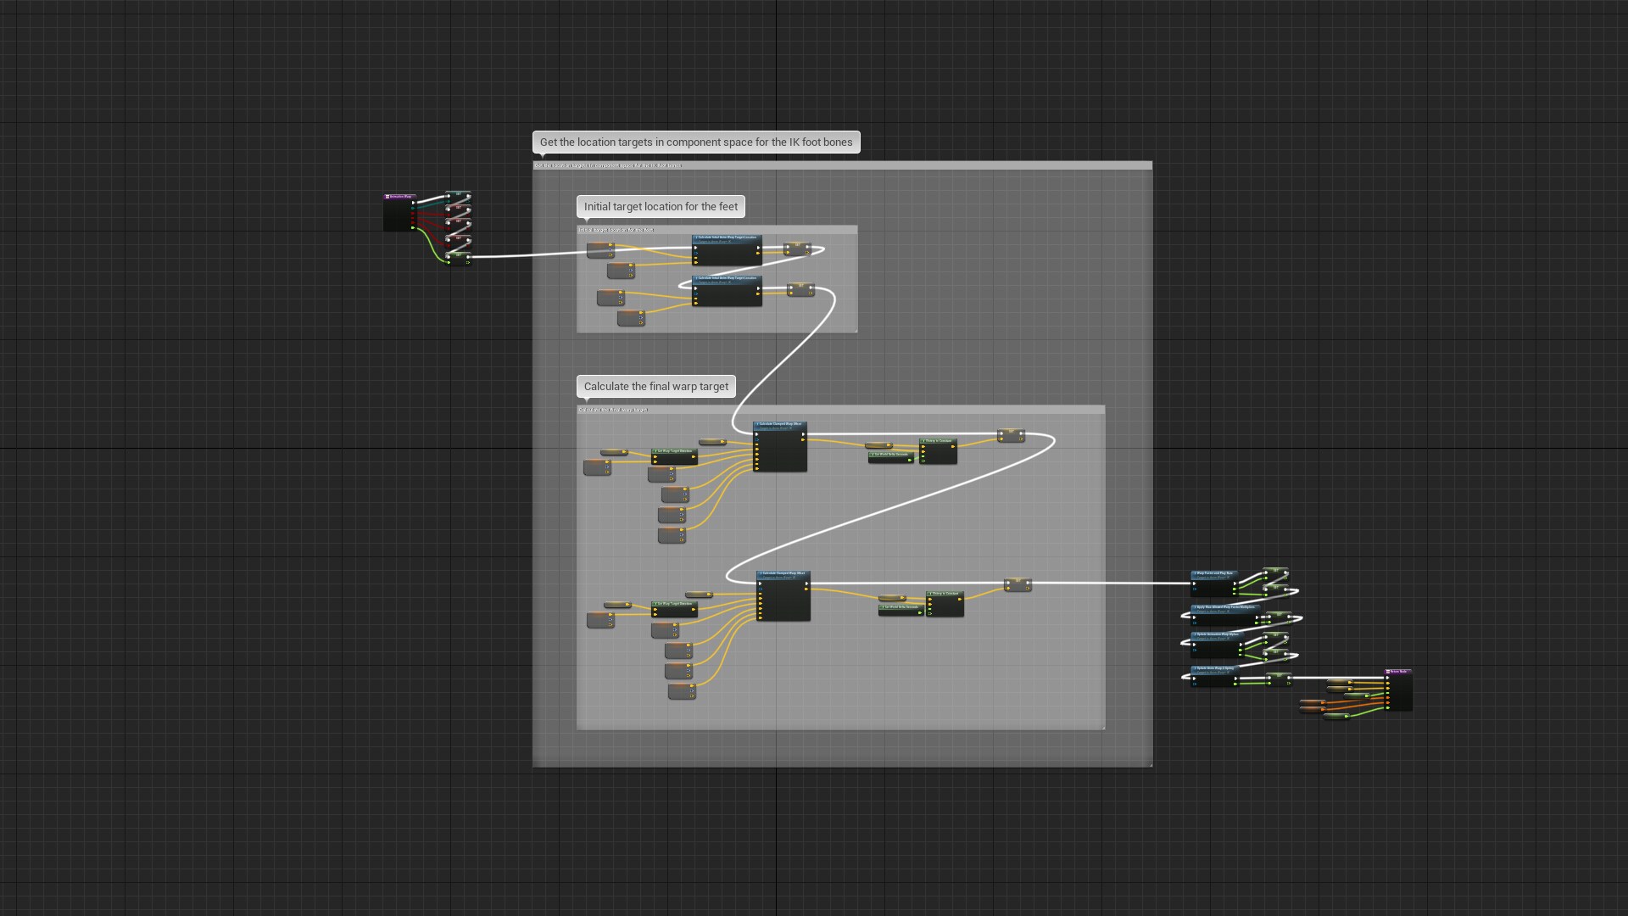
Task: Select the upper Get Warp Target Direction node
Action: coord(674,452)
